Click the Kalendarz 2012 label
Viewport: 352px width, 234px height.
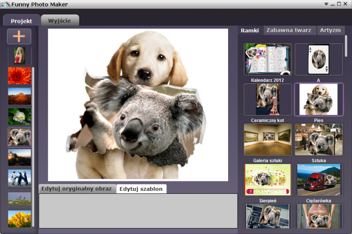point(267,80)
